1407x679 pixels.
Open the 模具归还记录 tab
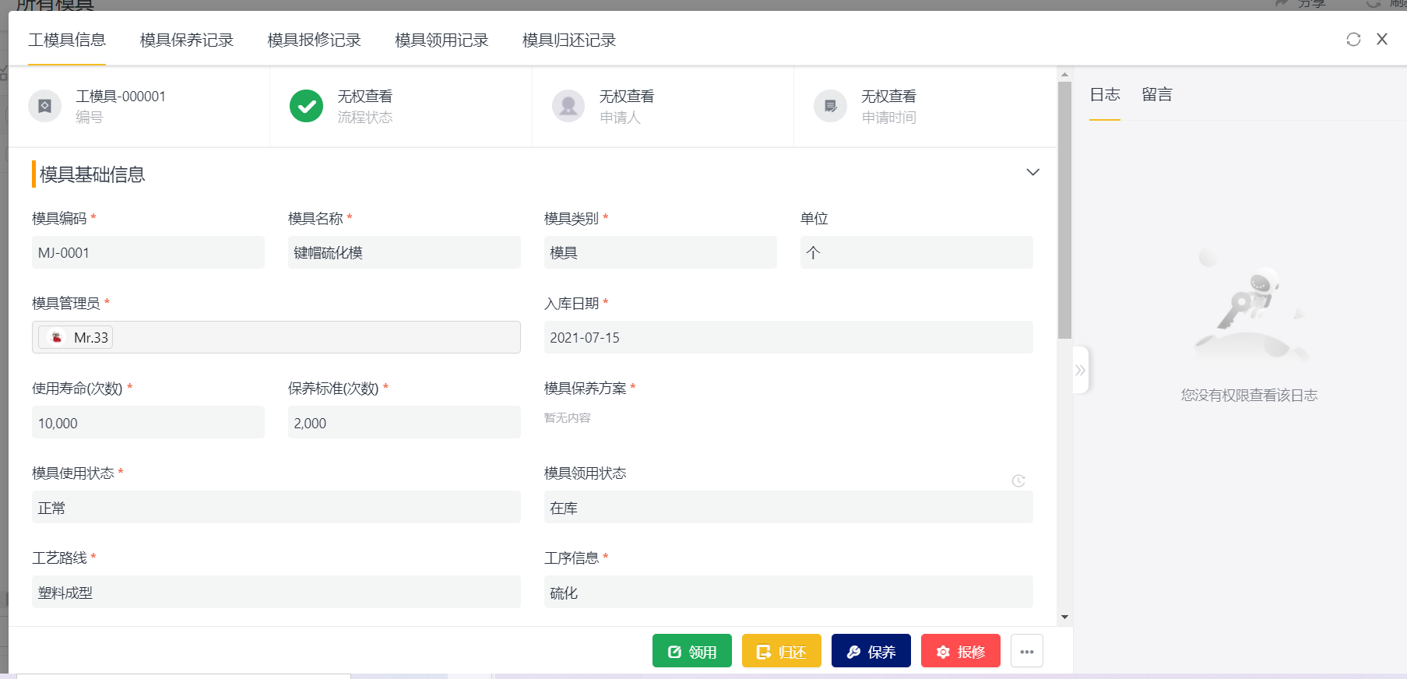click(568, 40)
